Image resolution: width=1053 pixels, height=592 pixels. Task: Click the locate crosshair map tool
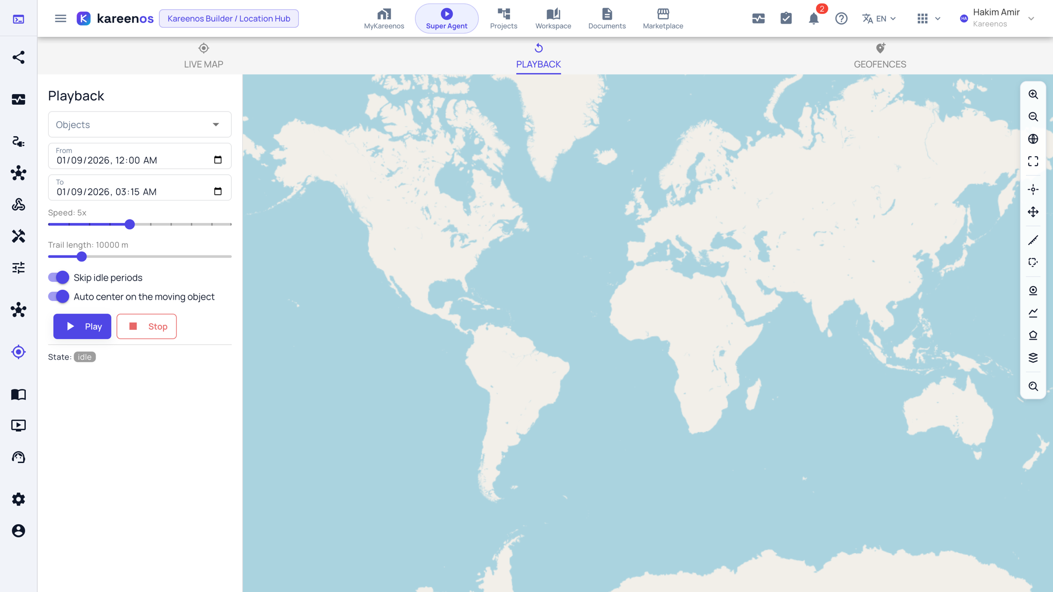pos(1033,190)
